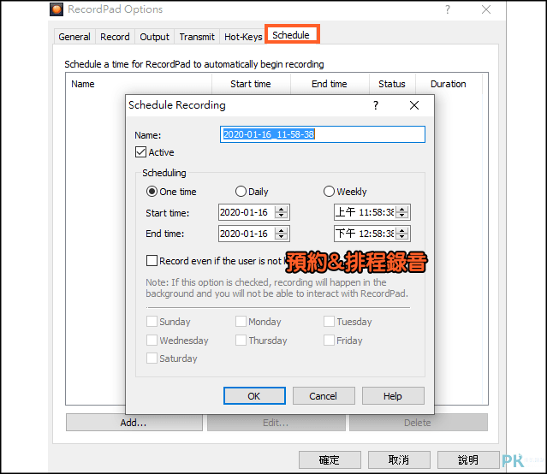547x474 pixels.
Task: Click the Start time date spinner
Action: (x=281, y=212)
